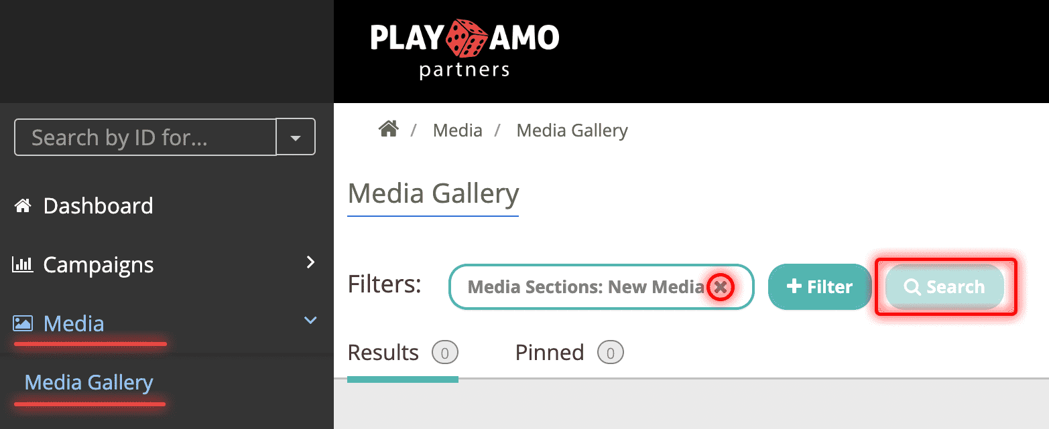
Task: Collapse the Media menu chevron
Action: [310, 321]
